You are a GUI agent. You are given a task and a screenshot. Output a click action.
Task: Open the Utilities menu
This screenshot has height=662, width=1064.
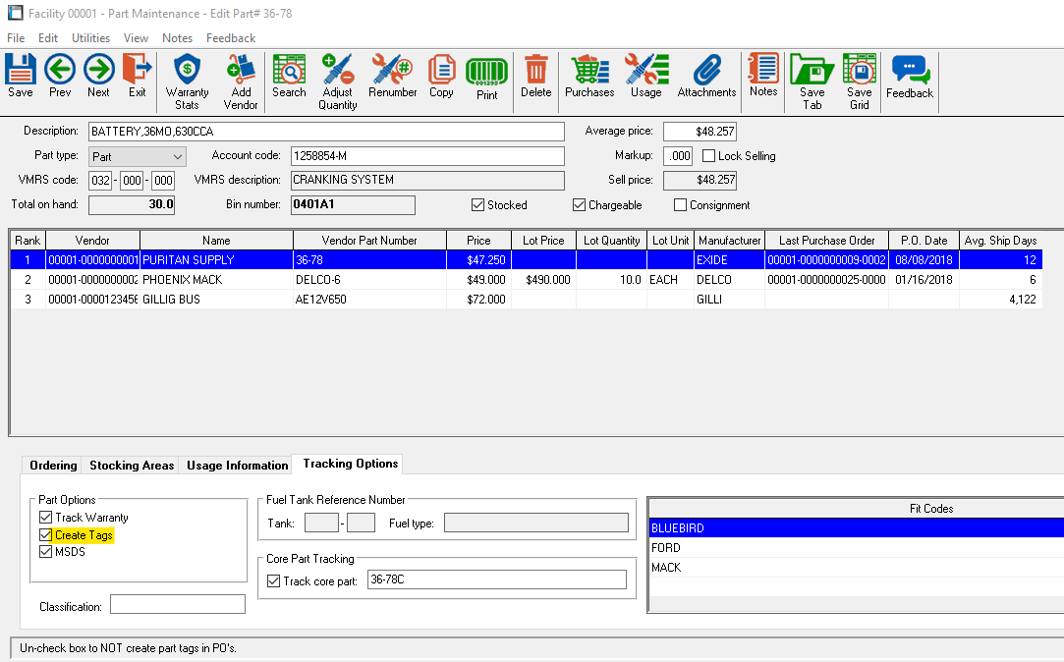90,38
